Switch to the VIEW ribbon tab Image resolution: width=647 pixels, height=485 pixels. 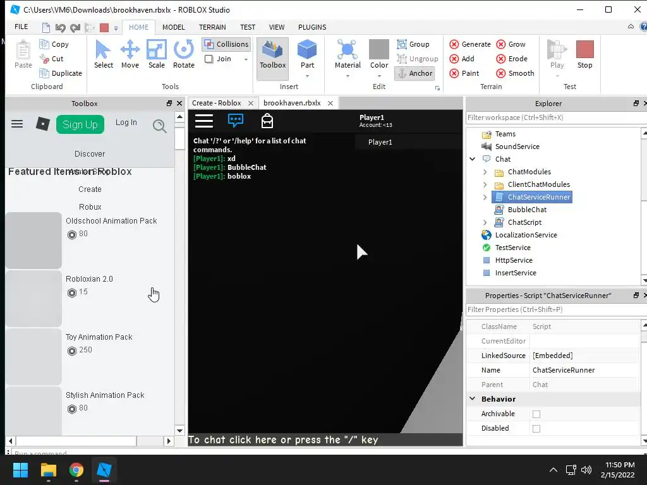point(277,27)
